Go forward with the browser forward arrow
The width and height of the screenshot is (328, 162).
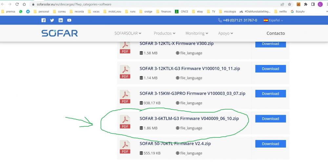tap(10, 4)
